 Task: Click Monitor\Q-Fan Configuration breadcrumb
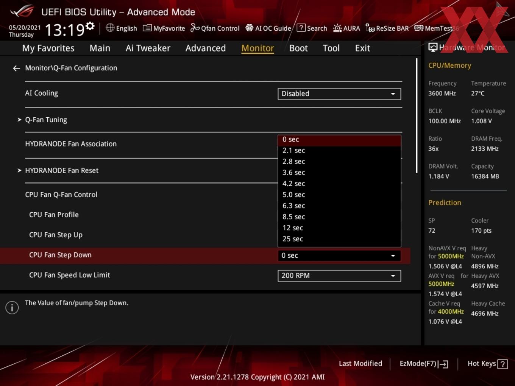[x=71, y=68]
